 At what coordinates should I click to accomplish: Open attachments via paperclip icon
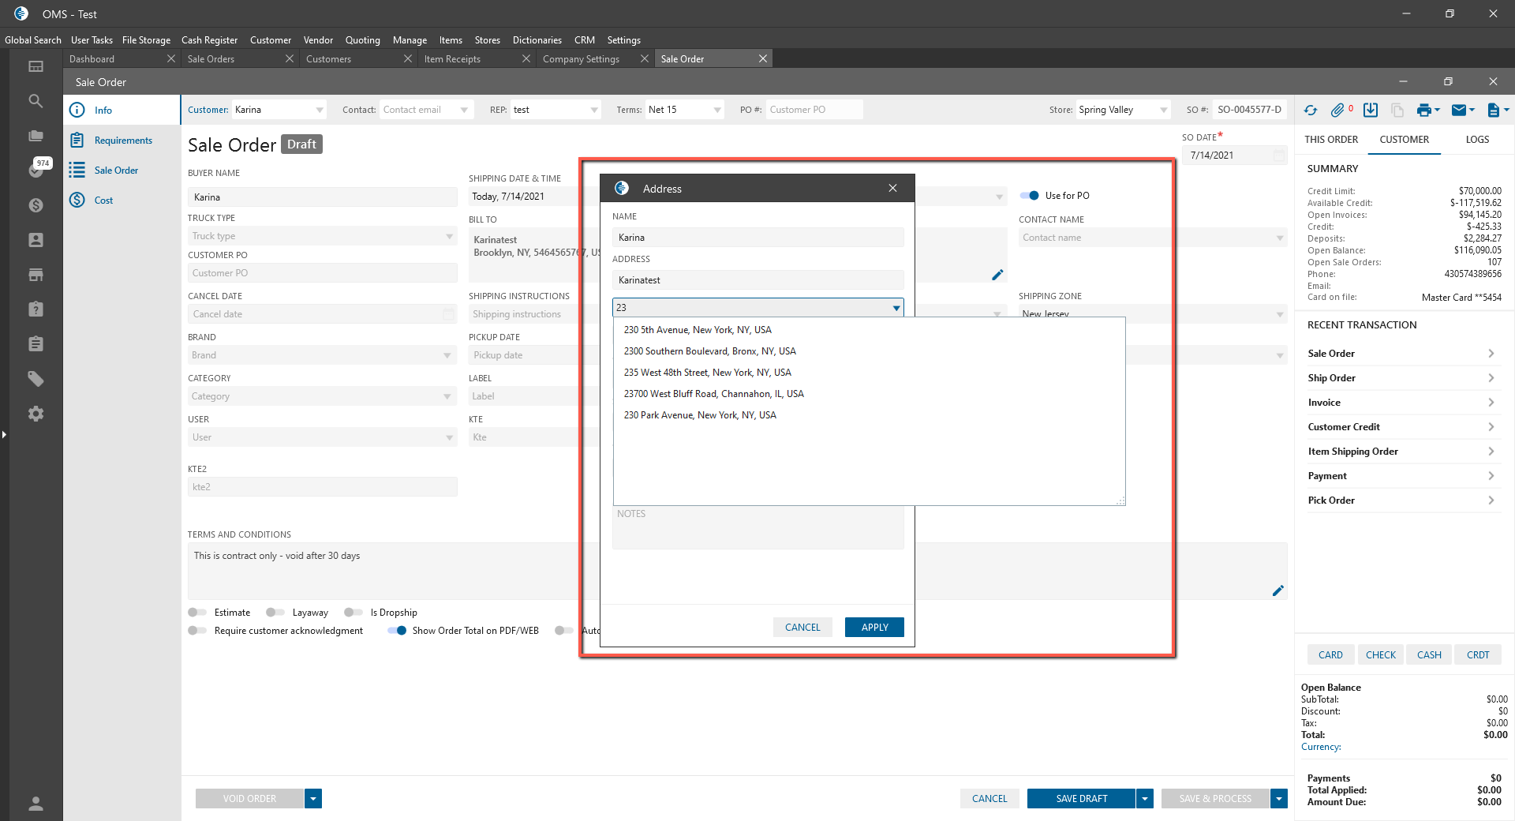click(1337, 111)
